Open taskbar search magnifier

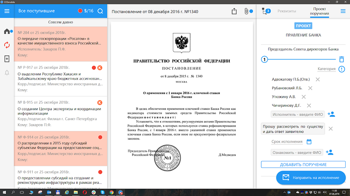(x=13, y=193)
